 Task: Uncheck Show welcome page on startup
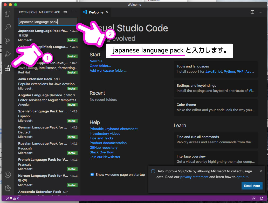click(92, 174)
